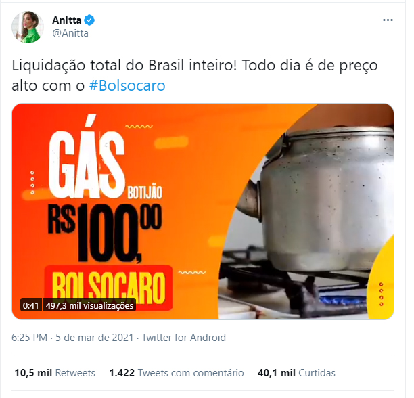Open the Twitter for Android source link
This screenshot has height=398, width=414.
tap(184, 338)
